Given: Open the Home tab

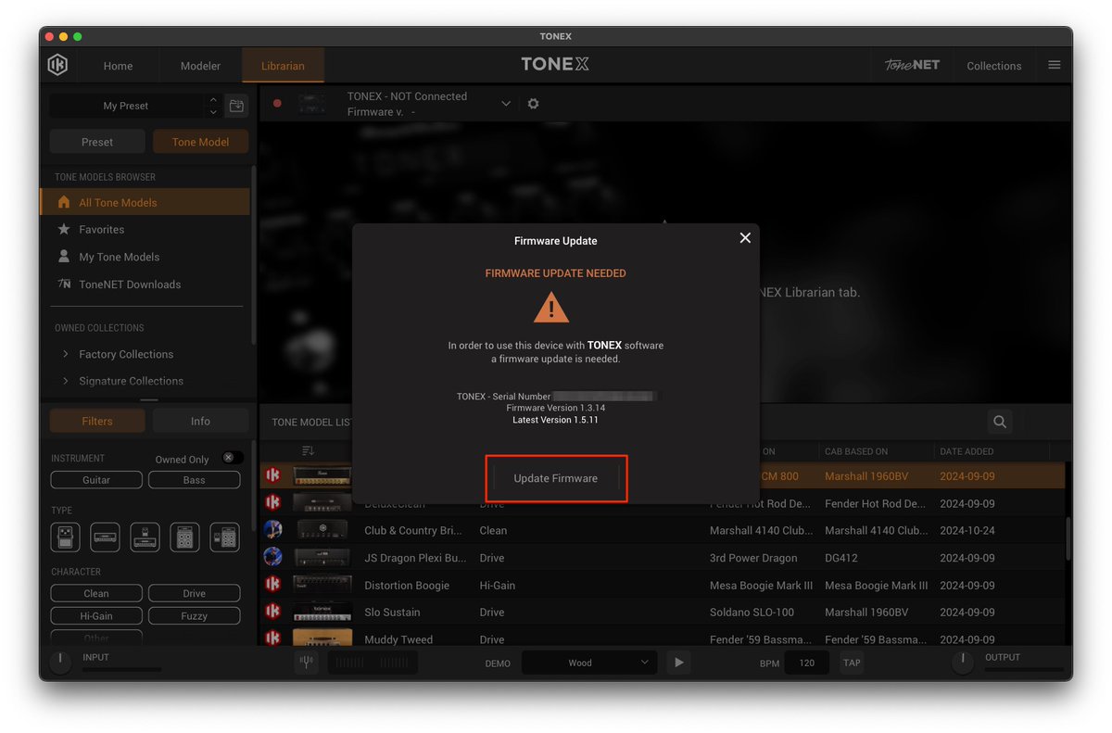Looking at the screenshot, I should coord(118,66).
